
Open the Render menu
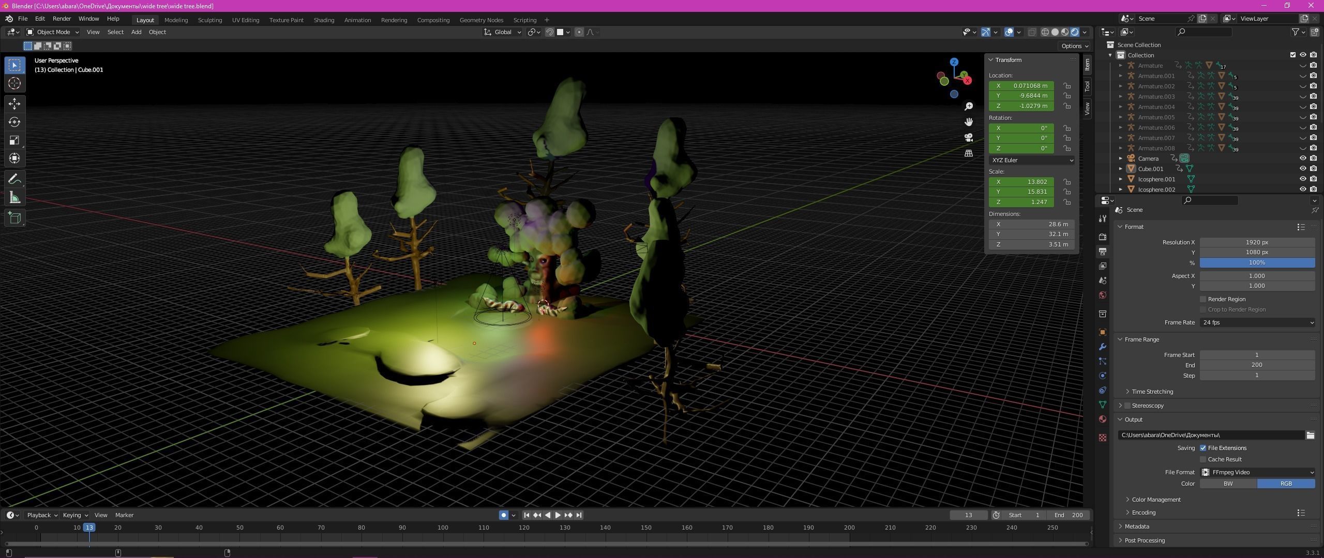[62, 19]
